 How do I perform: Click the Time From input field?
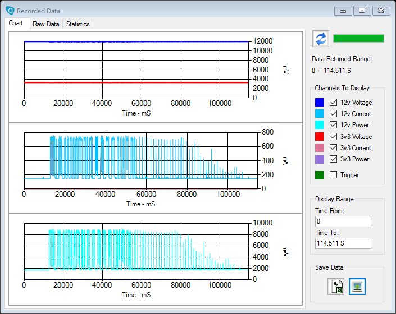click(343, 221)
